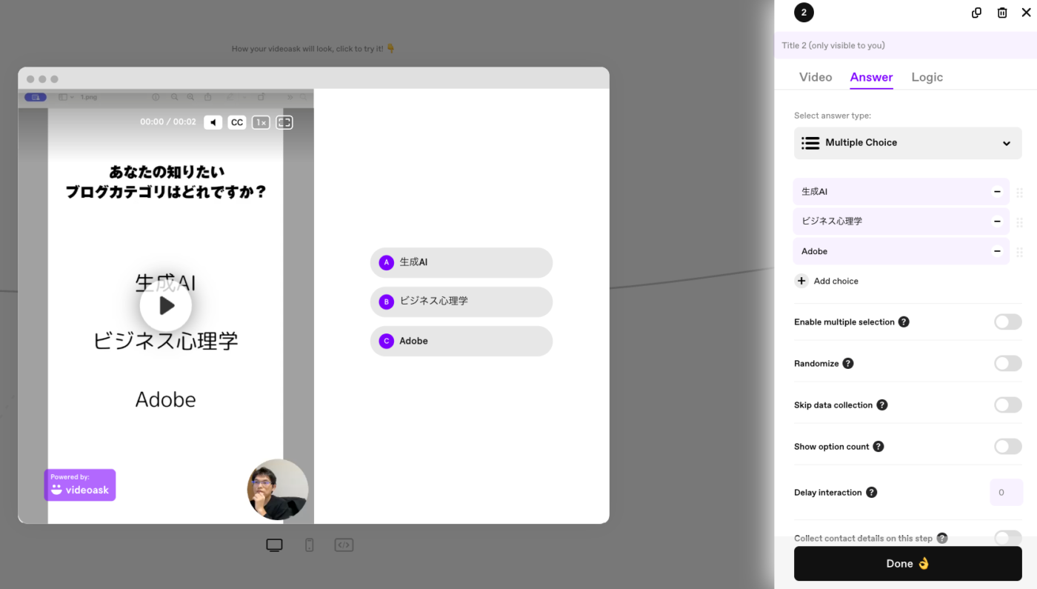Viewport: 1037px width, 589px height.
Task: Click the presenter's round thumbnail
Action: 278,489
